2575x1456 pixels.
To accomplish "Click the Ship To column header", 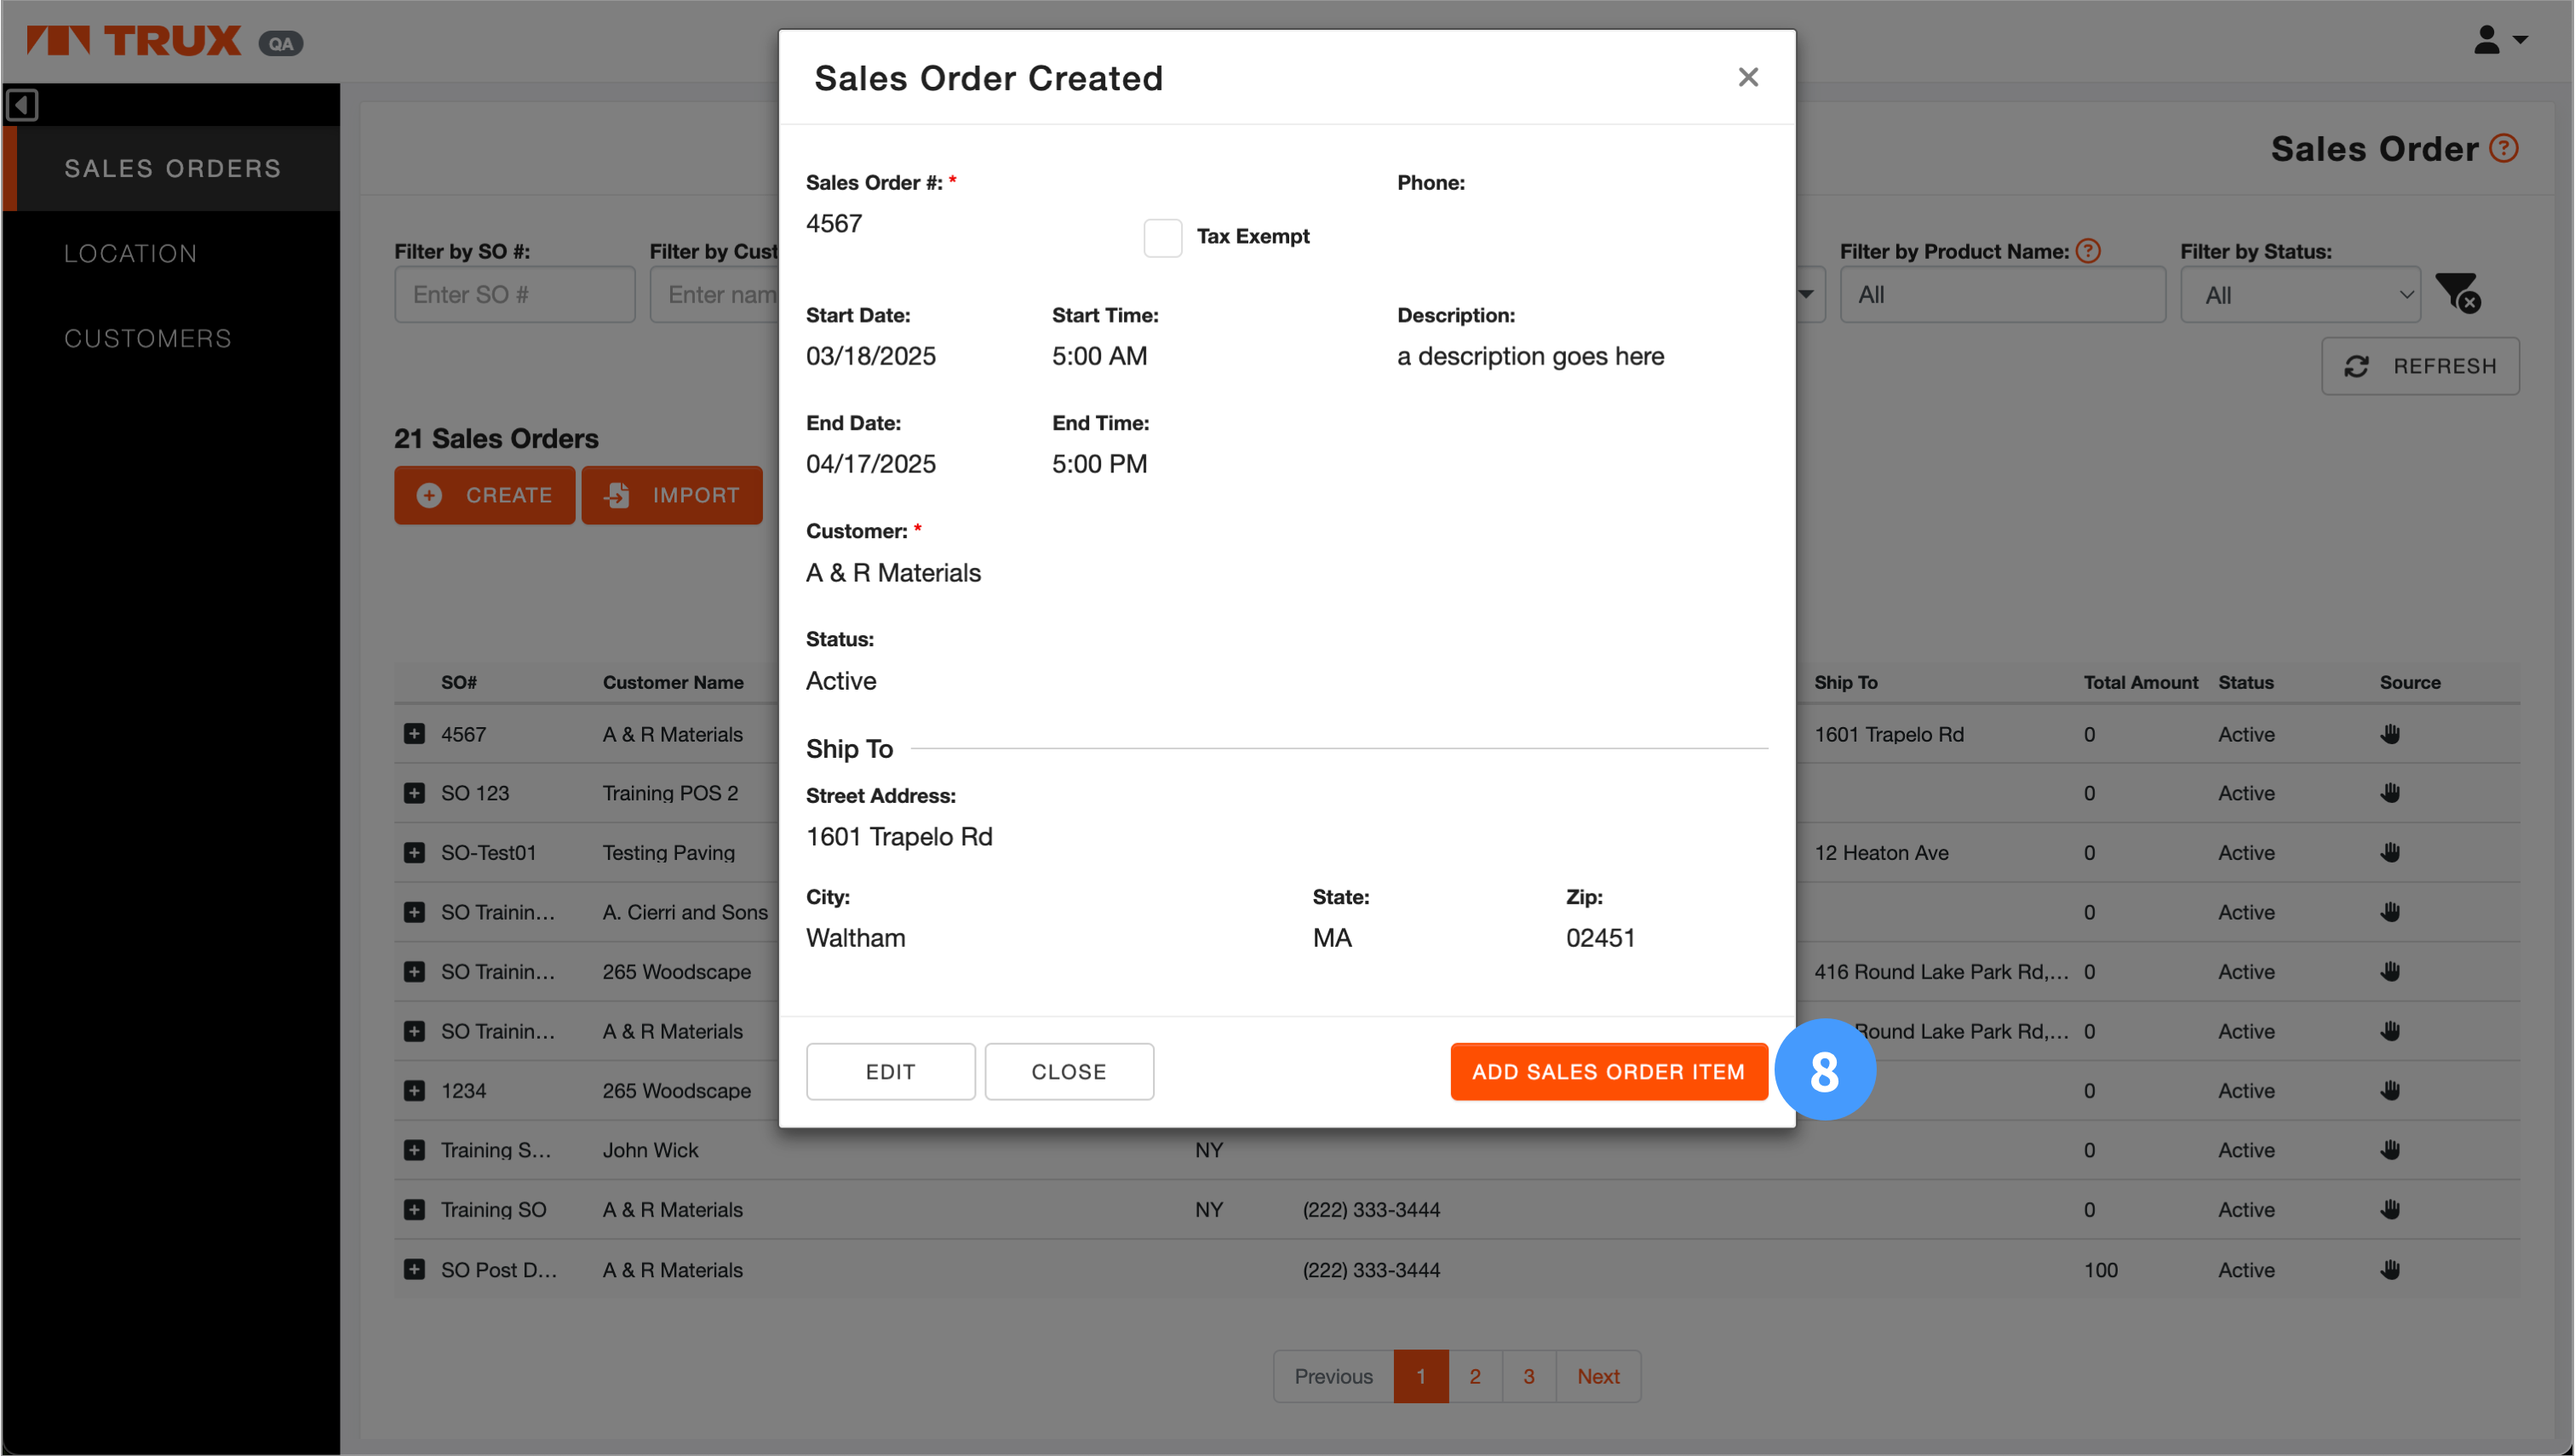I will coord(1845,682).
